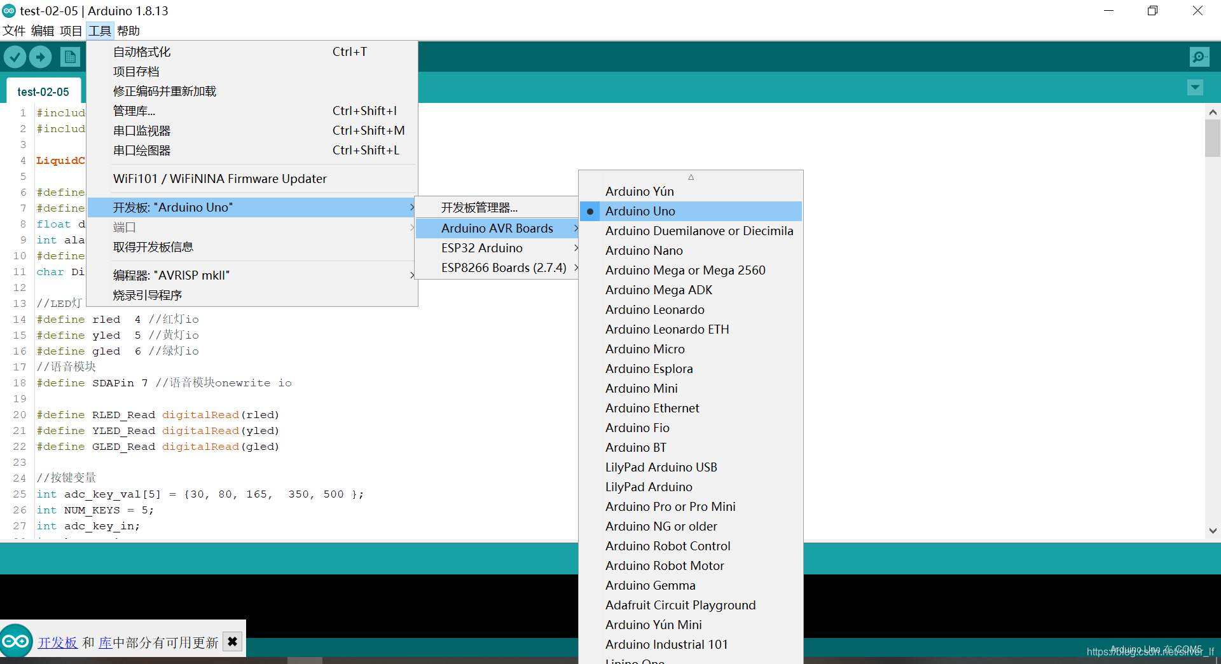Click code line 25 adc_key_val array
Image resolution: width=1221 pixels, height=664 pixels.
(x=200, y=494)
